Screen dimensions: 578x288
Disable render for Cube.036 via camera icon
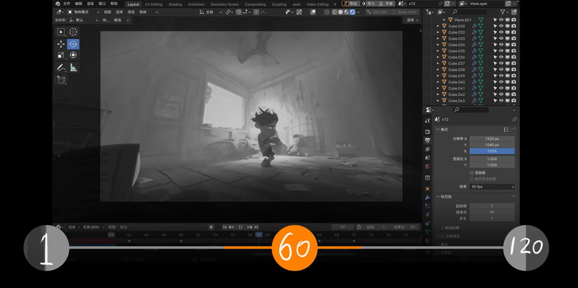(x=514, y=57)
